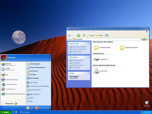Select the Local Disk (C:) drive
The height and width of the screenshot is (114, 152).
(101, 59)
